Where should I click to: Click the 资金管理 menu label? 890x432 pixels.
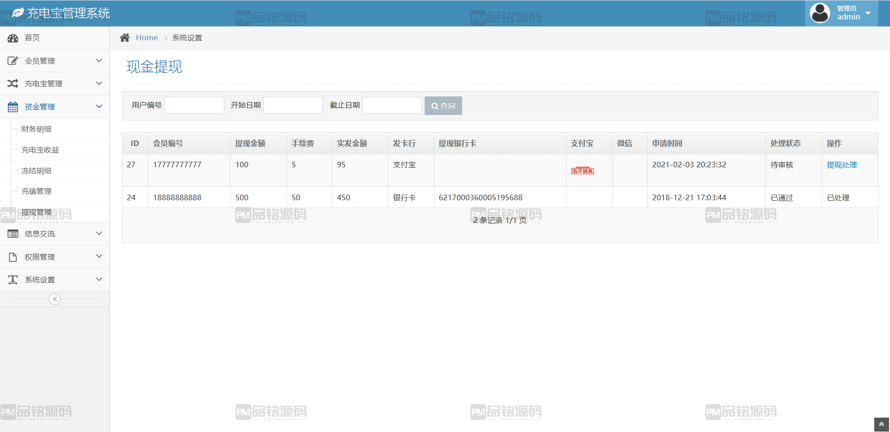click(x=40, y=107)
